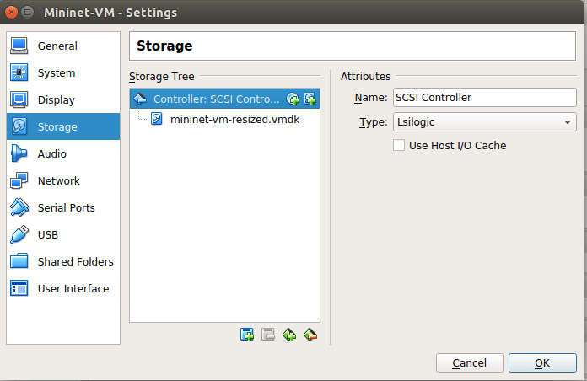Open the controller Type dropdown
This screenshot has width=587, height=381.
click(x=485, y=122)
